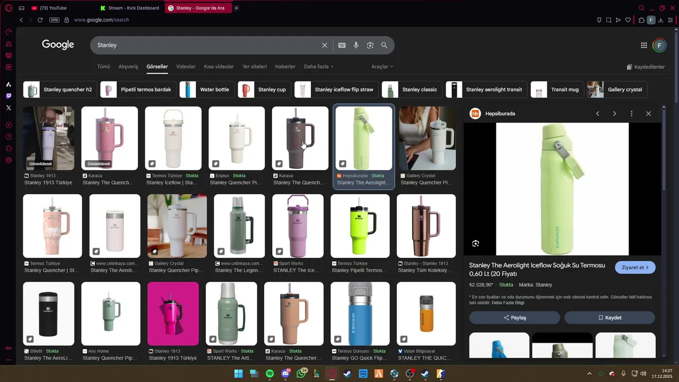
Task: Clear the search box with X
Action: coord(325,45)
